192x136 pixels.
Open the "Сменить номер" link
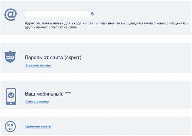pos(37,102)
